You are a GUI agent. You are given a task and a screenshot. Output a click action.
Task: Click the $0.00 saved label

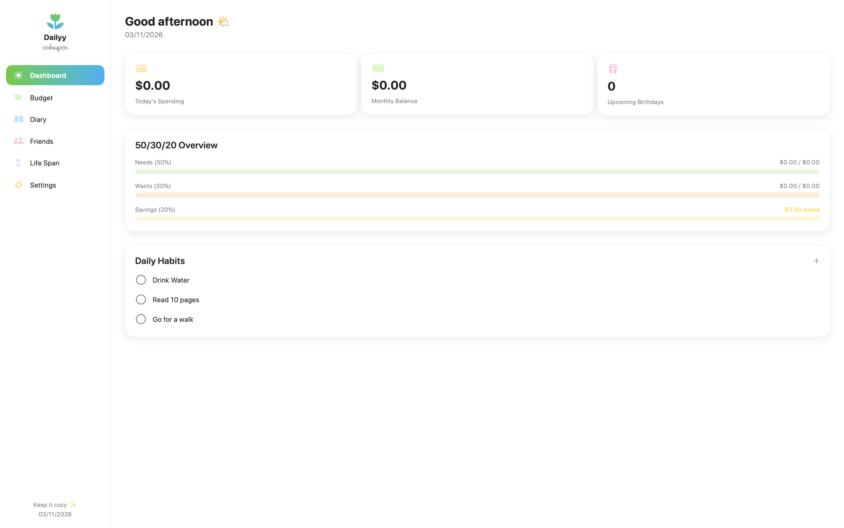802,209
